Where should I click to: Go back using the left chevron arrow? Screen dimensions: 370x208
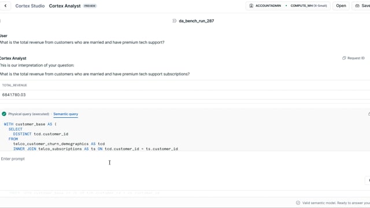5,6
